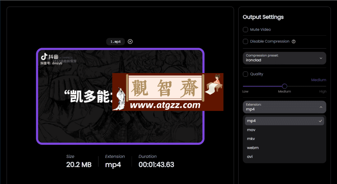Click the 1.mp4 filename chip
Image resolution: width=337 pixels, height=184 pixels.
tap(116, 42)
